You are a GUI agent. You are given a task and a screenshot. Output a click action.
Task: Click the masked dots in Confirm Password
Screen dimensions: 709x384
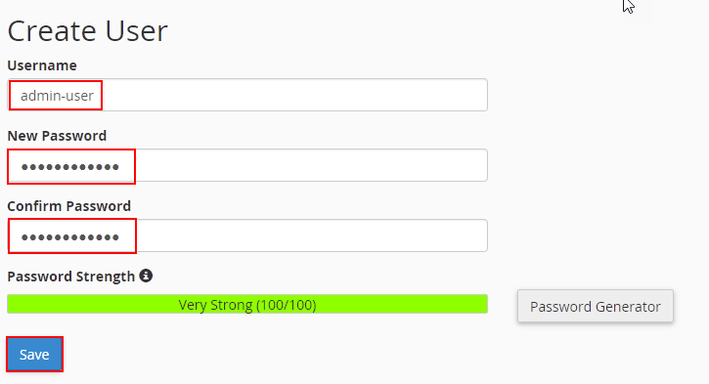pyautogui.click(x=70, y=237)
